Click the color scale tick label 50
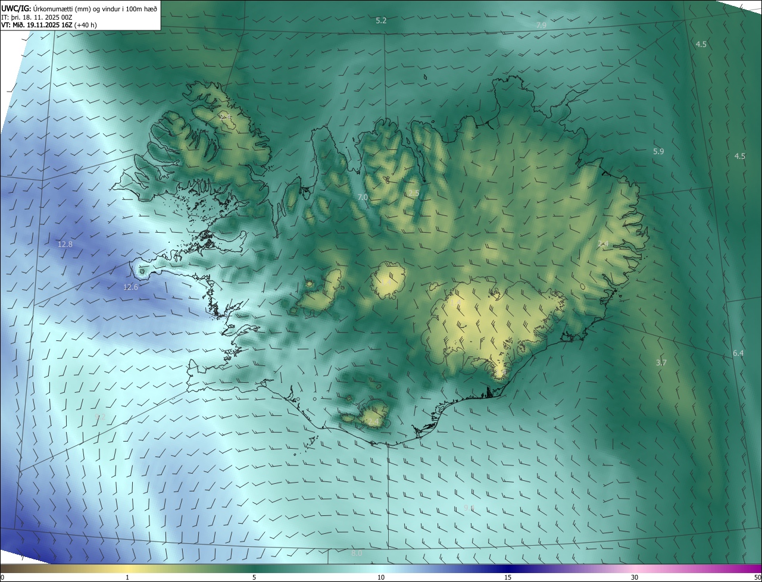762x582 pixels. (757, 578)
